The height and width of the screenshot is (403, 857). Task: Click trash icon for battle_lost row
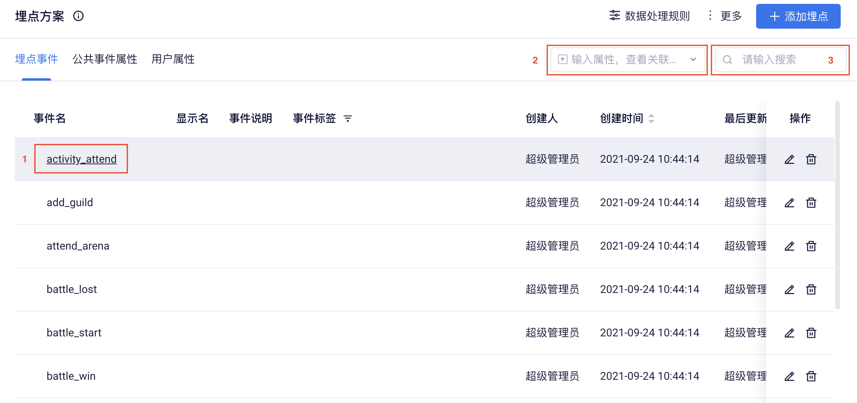click(811, 289)
